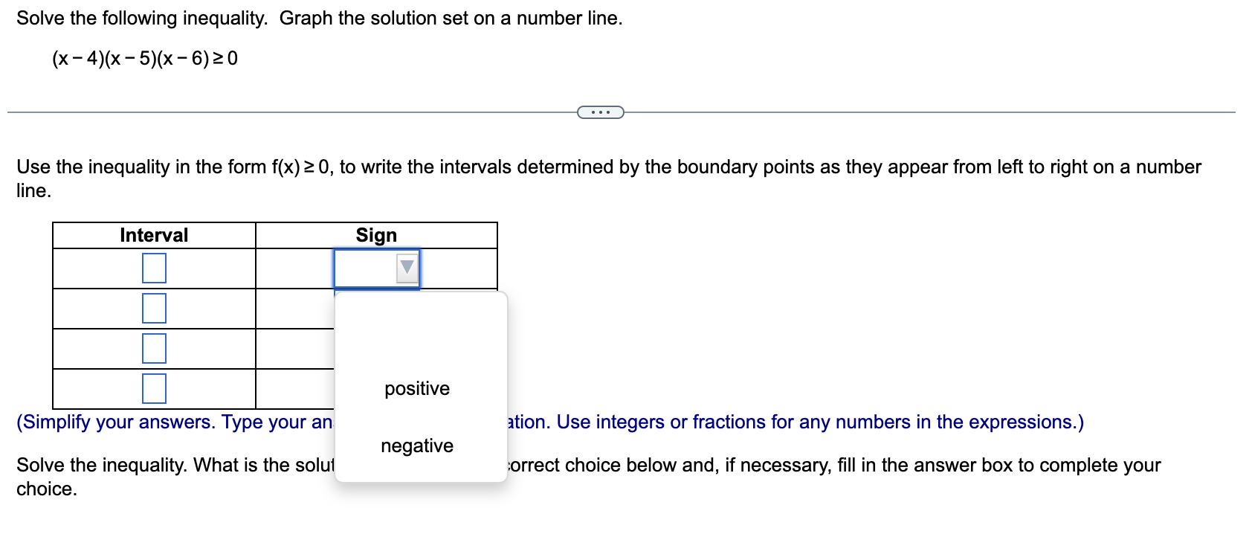The height and width of the screenshot is (534, 1252).
Task: Click blue text 'Use integers or fractions'
Action: [x=663, y=422]
